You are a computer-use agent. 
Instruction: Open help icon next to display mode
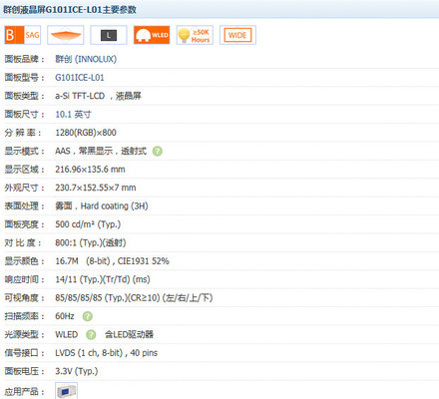pos(158,152)
